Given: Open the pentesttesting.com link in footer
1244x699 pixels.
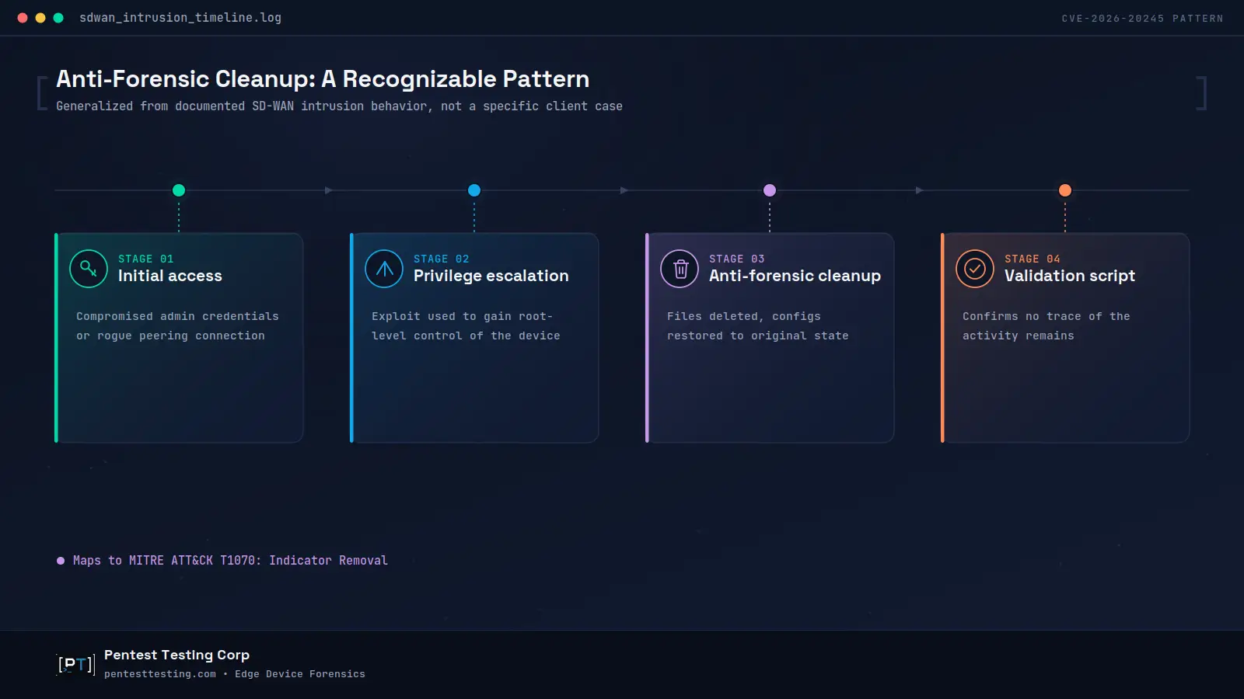Looking at the screenshot, I should (x=160, y=674).
